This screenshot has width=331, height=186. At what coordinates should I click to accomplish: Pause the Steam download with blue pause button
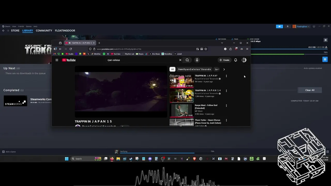(325, 59)
